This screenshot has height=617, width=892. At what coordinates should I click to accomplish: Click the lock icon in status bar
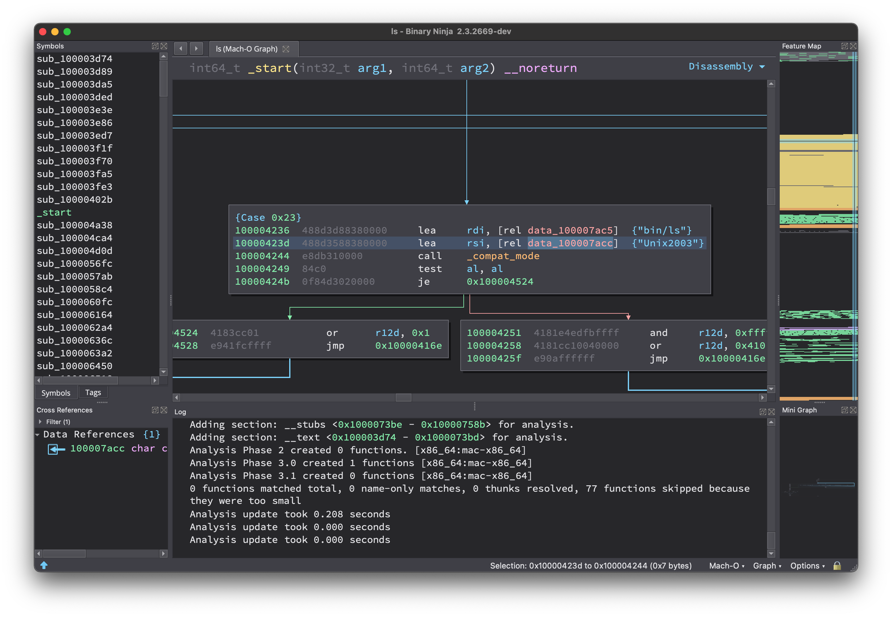click(837, 565)
